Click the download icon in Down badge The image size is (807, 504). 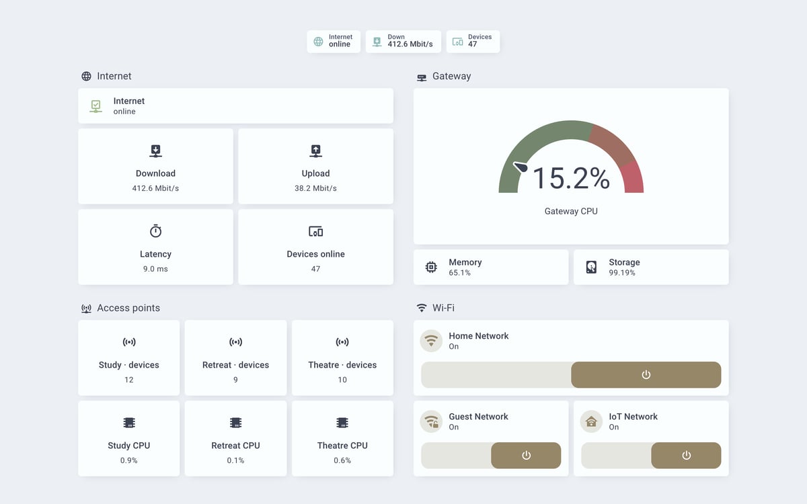point(377,42)
